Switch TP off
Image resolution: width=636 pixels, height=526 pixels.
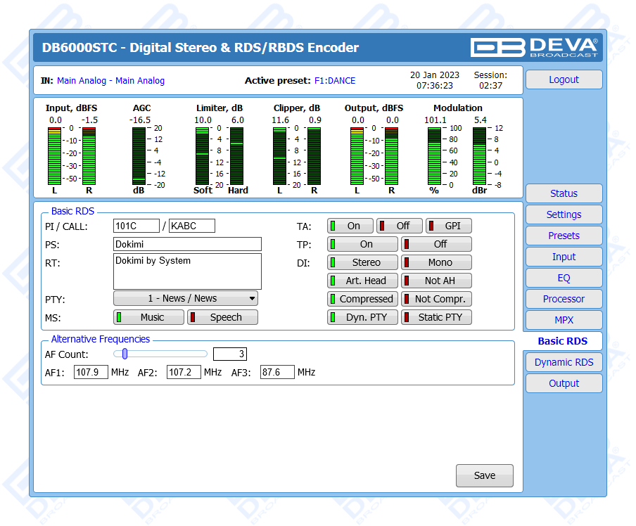(436, 244)
